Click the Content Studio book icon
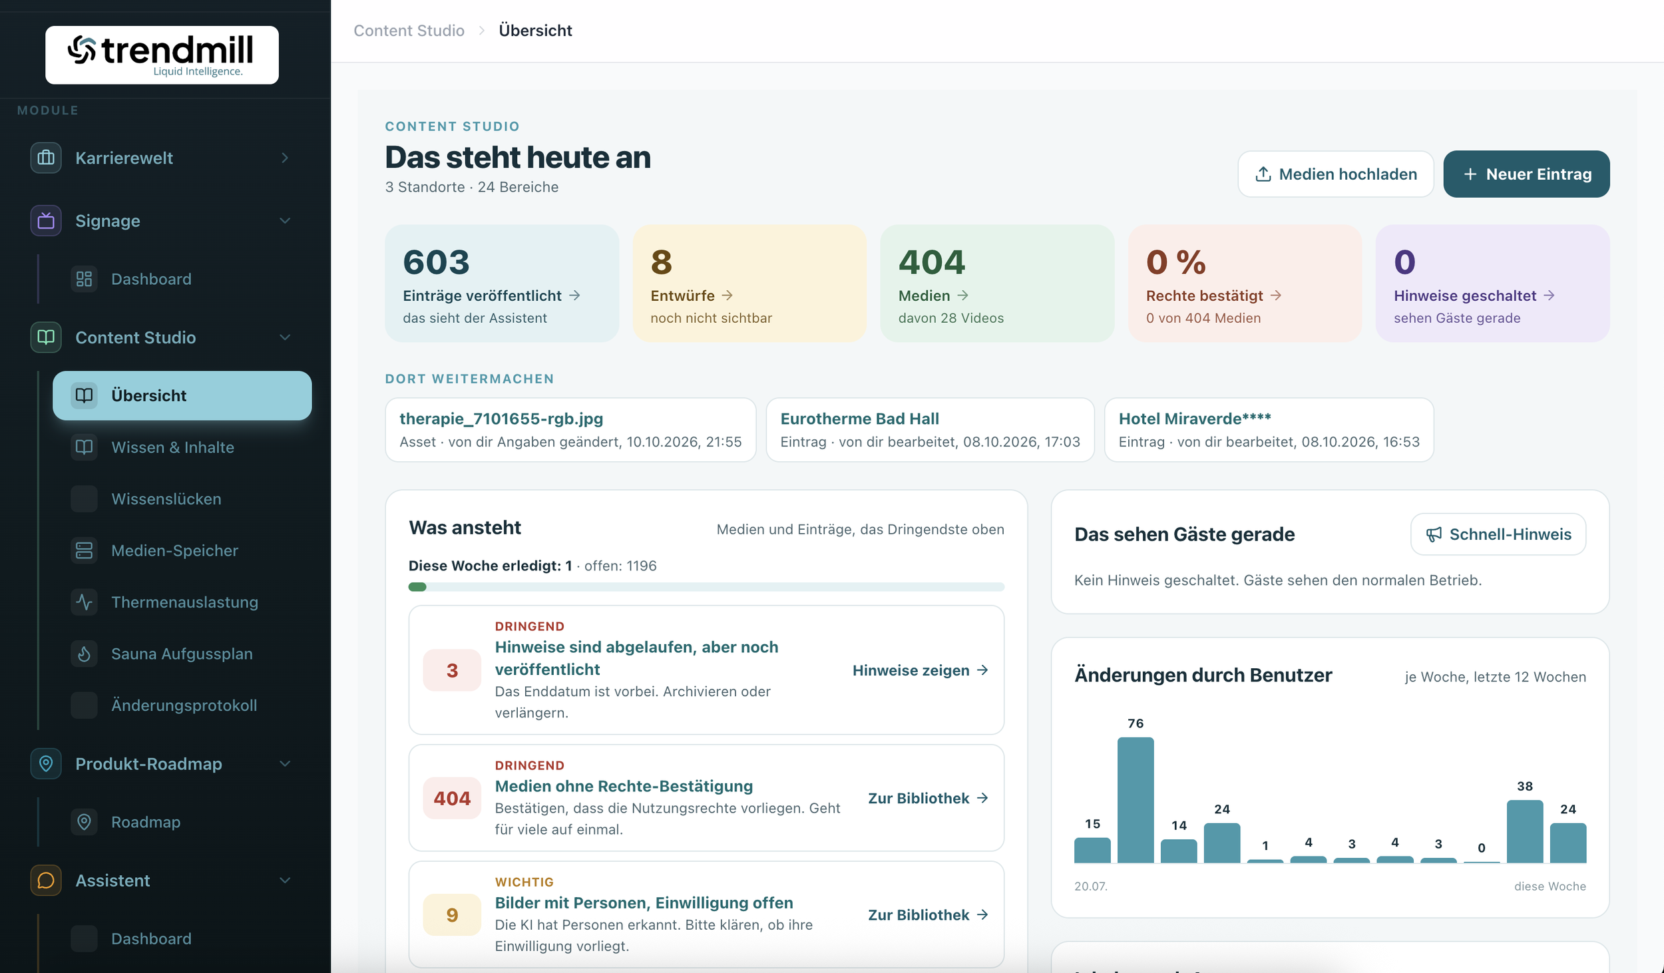 pyautogui.click(x=46, y=337)
